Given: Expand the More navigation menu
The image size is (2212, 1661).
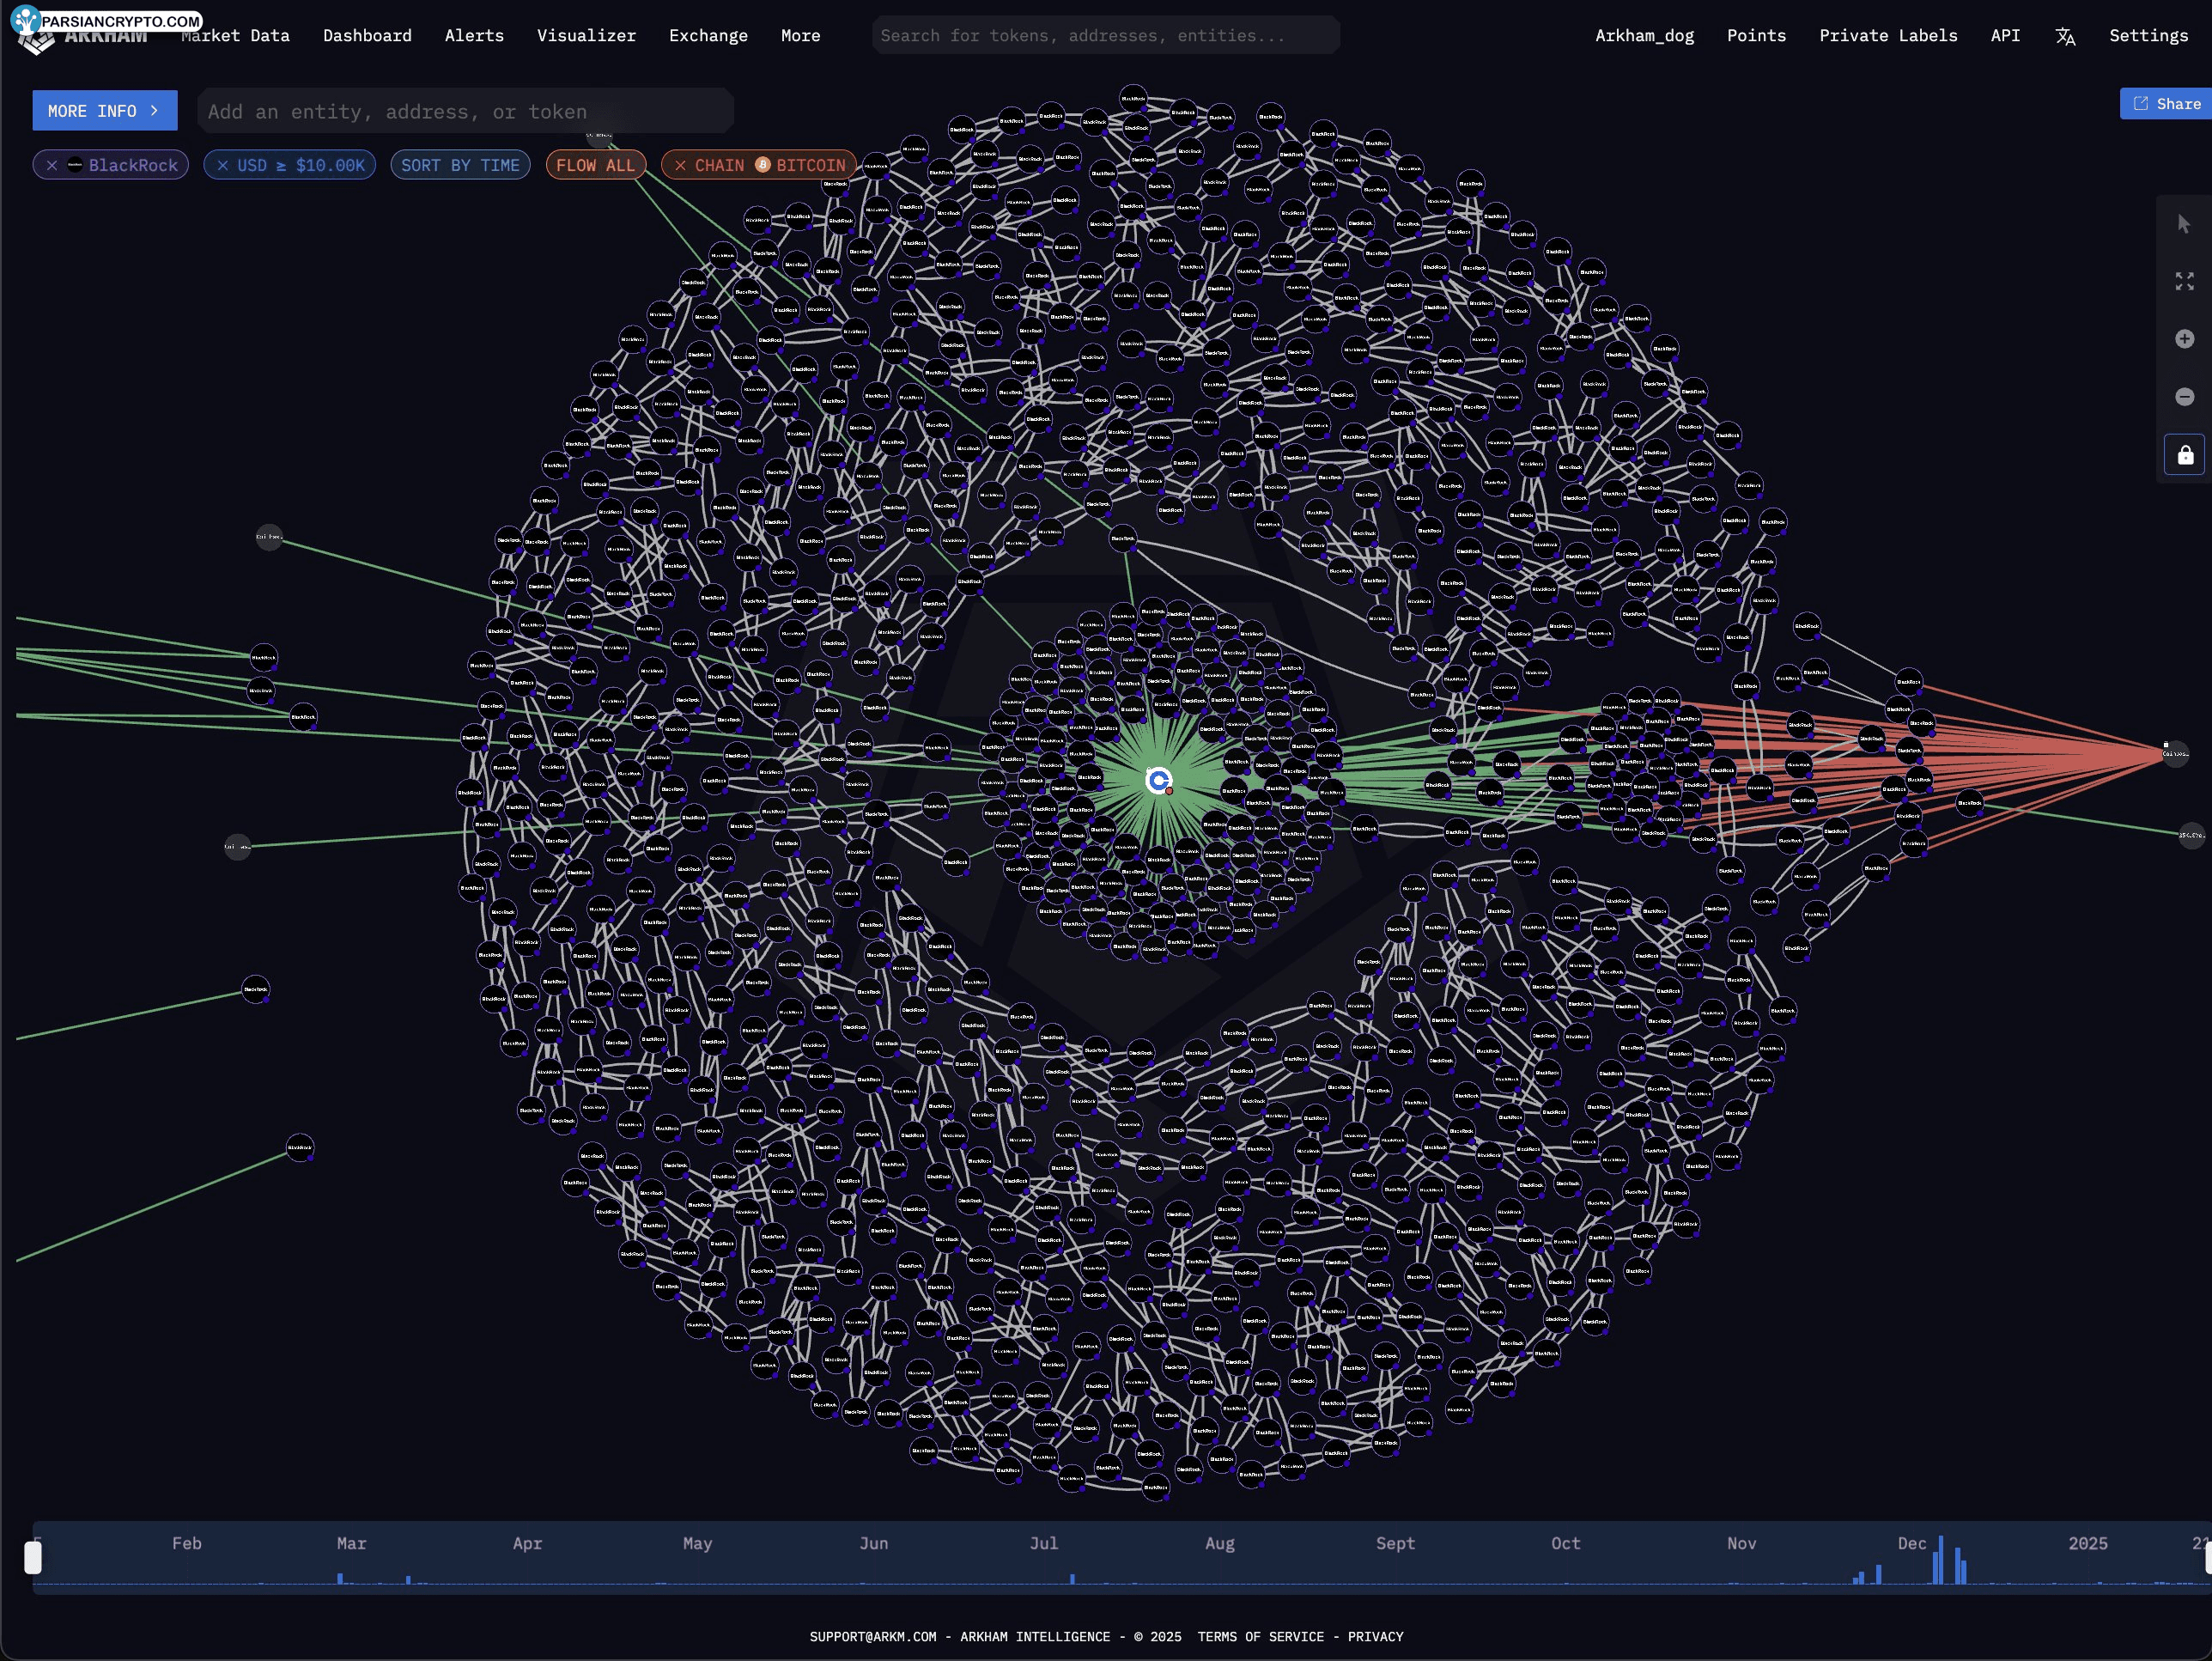Looking at the screenshot, I should [x=800, y=35].
